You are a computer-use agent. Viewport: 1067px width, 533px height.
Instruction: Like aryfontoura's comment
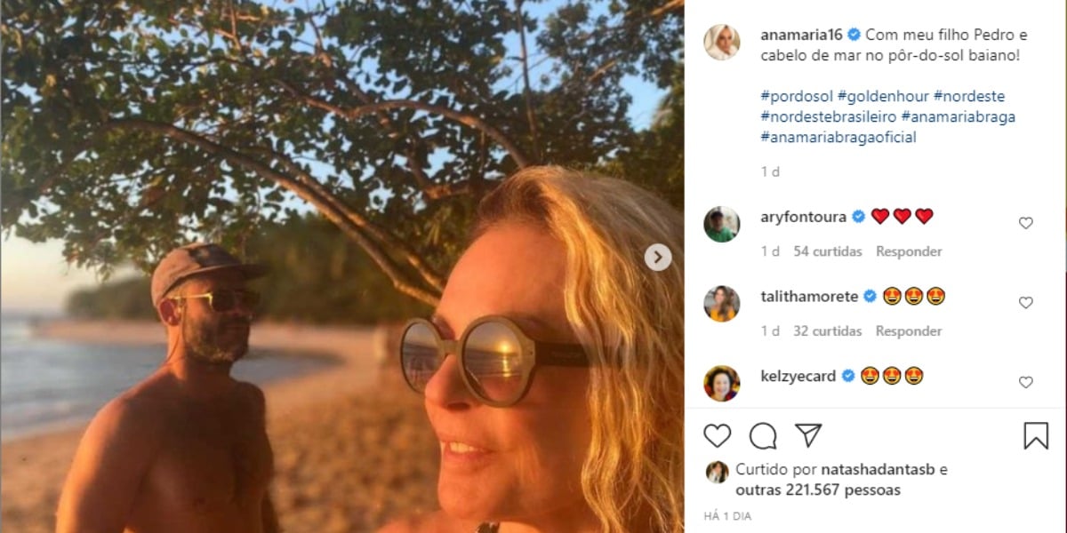(1025, 223)
